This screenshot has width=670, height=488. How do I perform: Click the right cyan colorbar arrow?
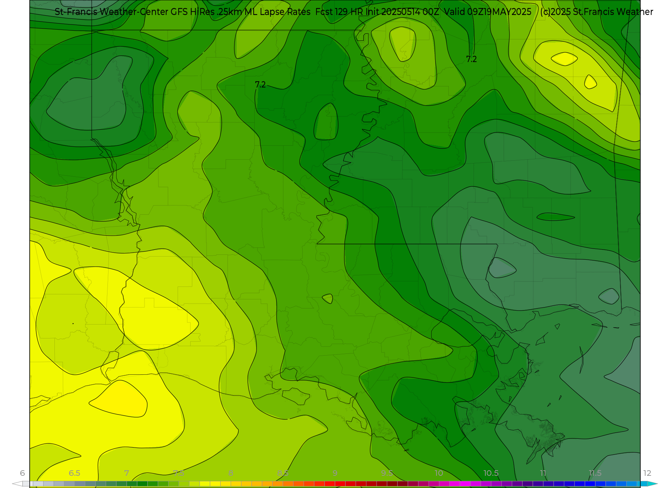point(652,484)
